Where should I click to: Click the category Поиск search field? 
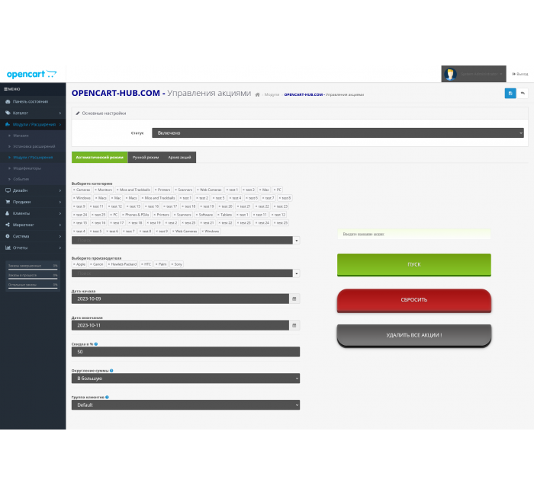[x=182, y=241]
